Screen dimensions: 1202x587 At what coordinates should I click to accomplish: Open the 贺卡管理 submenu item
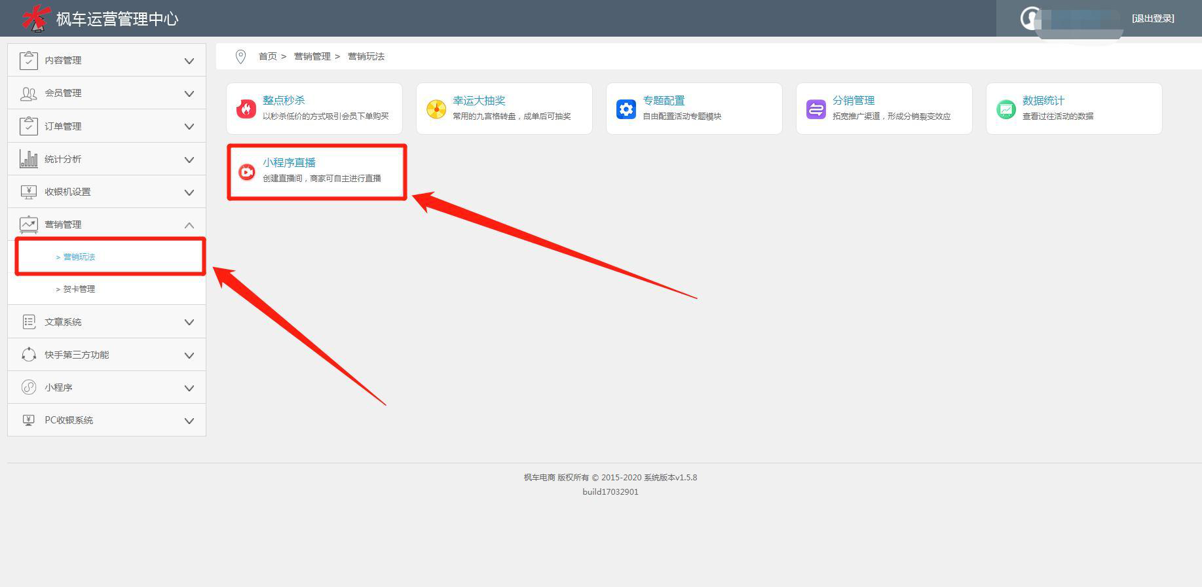(x=79, y=289)
